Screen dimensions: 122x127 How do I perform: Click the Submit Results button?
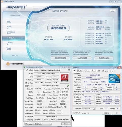[60, 58]
